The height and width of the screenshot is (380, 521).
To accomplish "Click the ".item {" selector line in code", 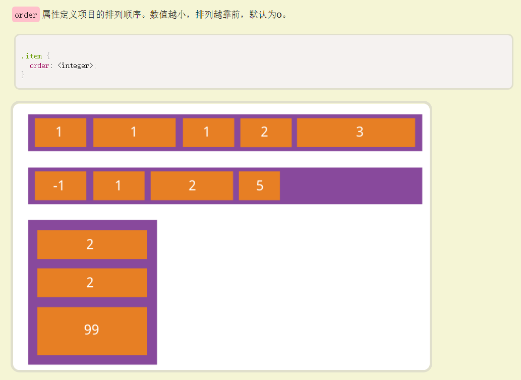I will 35,56.
